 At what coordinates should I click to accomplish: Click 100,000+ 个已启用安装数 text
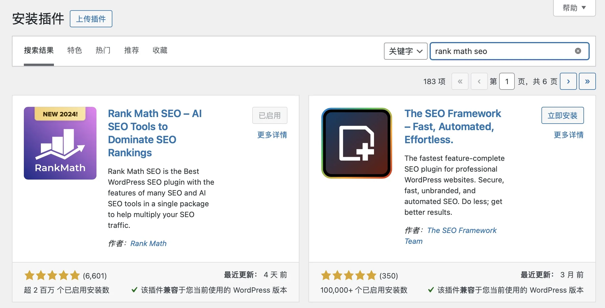coord(364,290)
